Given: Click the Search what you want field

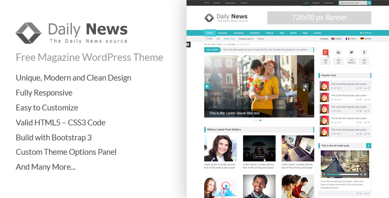Looking at the screenshot, I should coord(353,3).
